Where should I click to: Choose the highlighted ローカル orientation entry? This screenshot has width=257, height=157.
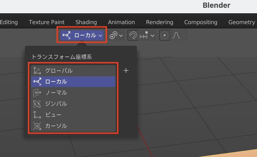pos(73,82)
